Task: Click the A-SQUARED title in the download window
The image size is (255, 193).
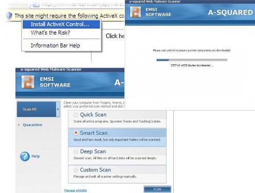Action: pos(230,12)
